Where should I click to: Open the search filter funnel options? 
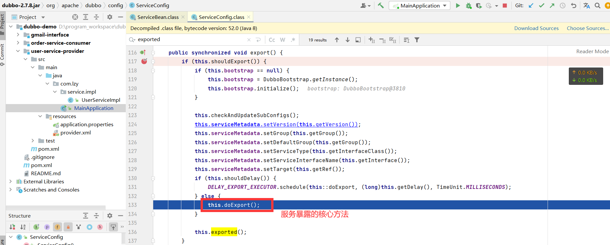pos(417,40)
